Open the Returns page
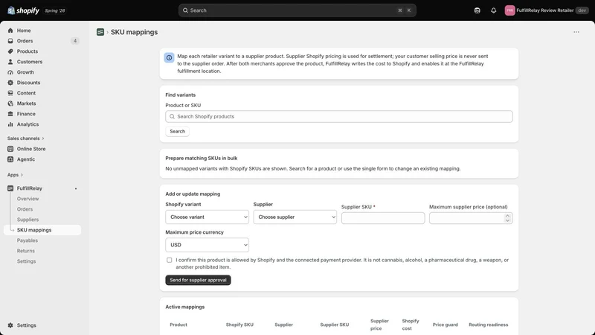The height and width of the screenshot is (335, 595). pyautogui.click(x=26, y=251)
